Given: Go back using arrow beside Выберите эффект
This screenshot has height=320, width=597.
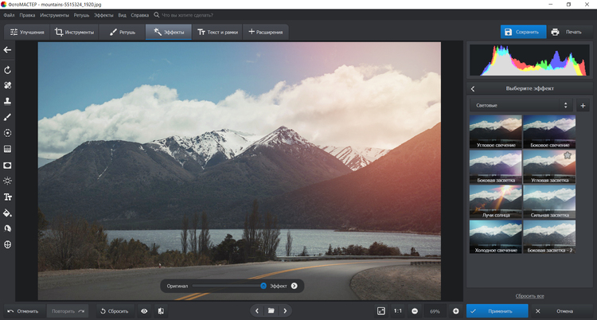Looking at the screenshot, I should 473,88.
